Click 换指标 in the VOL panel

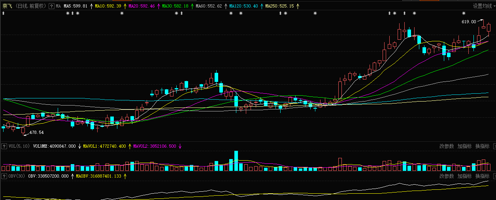tap(483, 146)
